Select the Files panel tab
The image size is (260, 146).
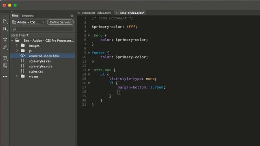(x=15, y=15)
